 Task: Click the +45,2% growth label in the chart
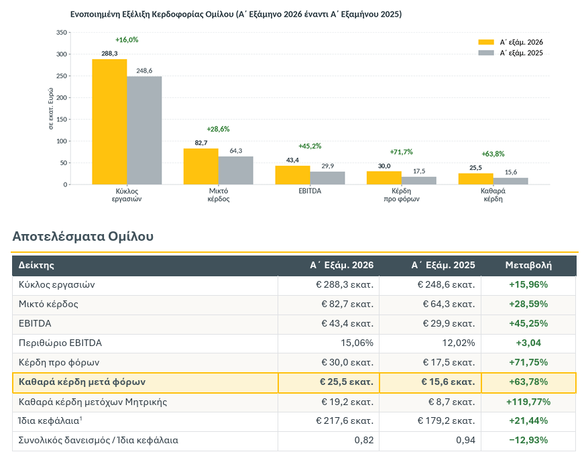pos(310,146)
